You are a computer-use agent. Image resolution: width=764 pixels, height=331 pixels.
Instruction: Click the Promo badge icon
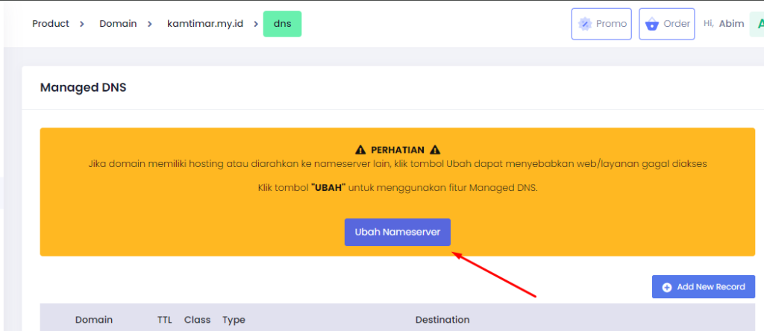[585, 24]
